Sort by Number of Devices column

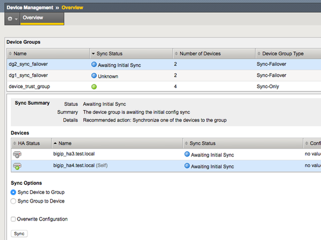click(200, 53)
